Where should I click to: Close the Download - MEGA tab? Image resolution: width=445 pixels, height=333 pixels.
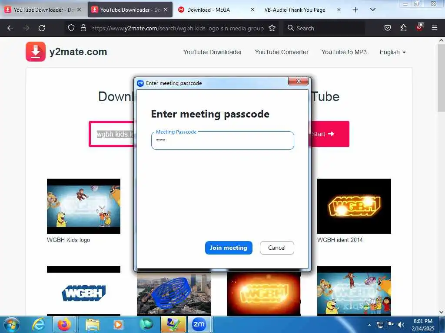tap(252, 10)
